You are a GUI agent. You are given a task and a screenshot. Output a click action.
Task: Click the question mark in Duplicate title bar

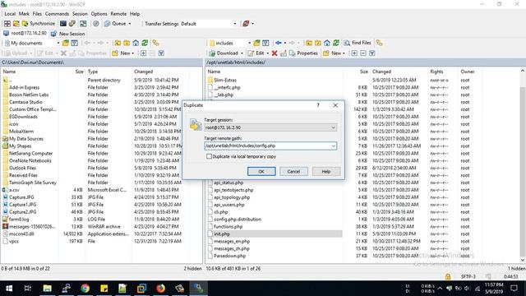click(318, 105)
